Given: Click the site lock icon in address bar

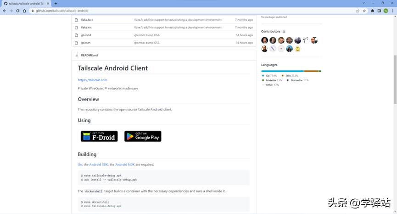Looking at the screenshot, I should click(33, 11).
